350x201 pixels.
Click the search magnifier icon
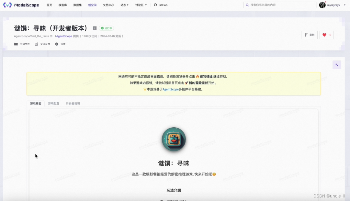click(247, 5)
